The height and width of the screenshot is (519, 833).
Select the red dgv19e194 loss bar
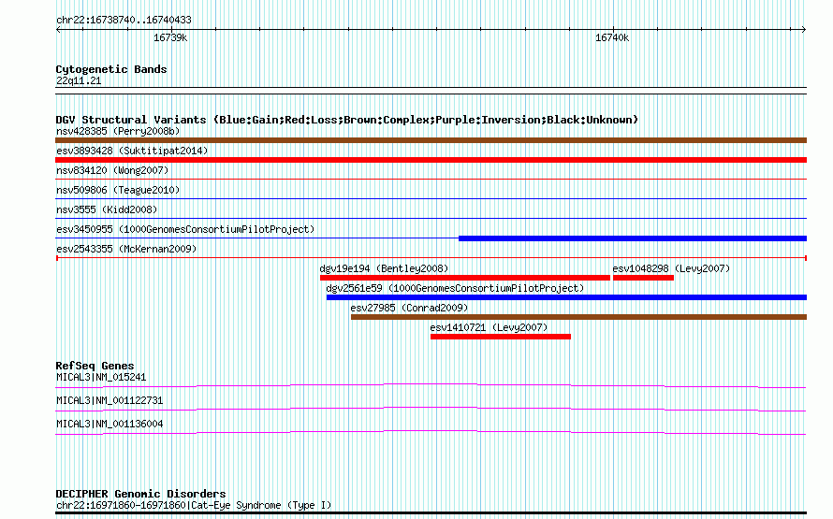465,278
